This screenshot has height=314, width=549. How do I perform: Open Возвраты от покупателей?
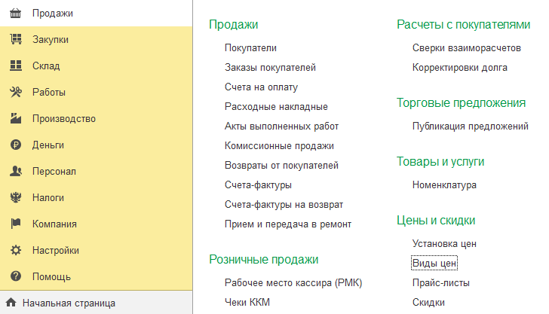281,166
